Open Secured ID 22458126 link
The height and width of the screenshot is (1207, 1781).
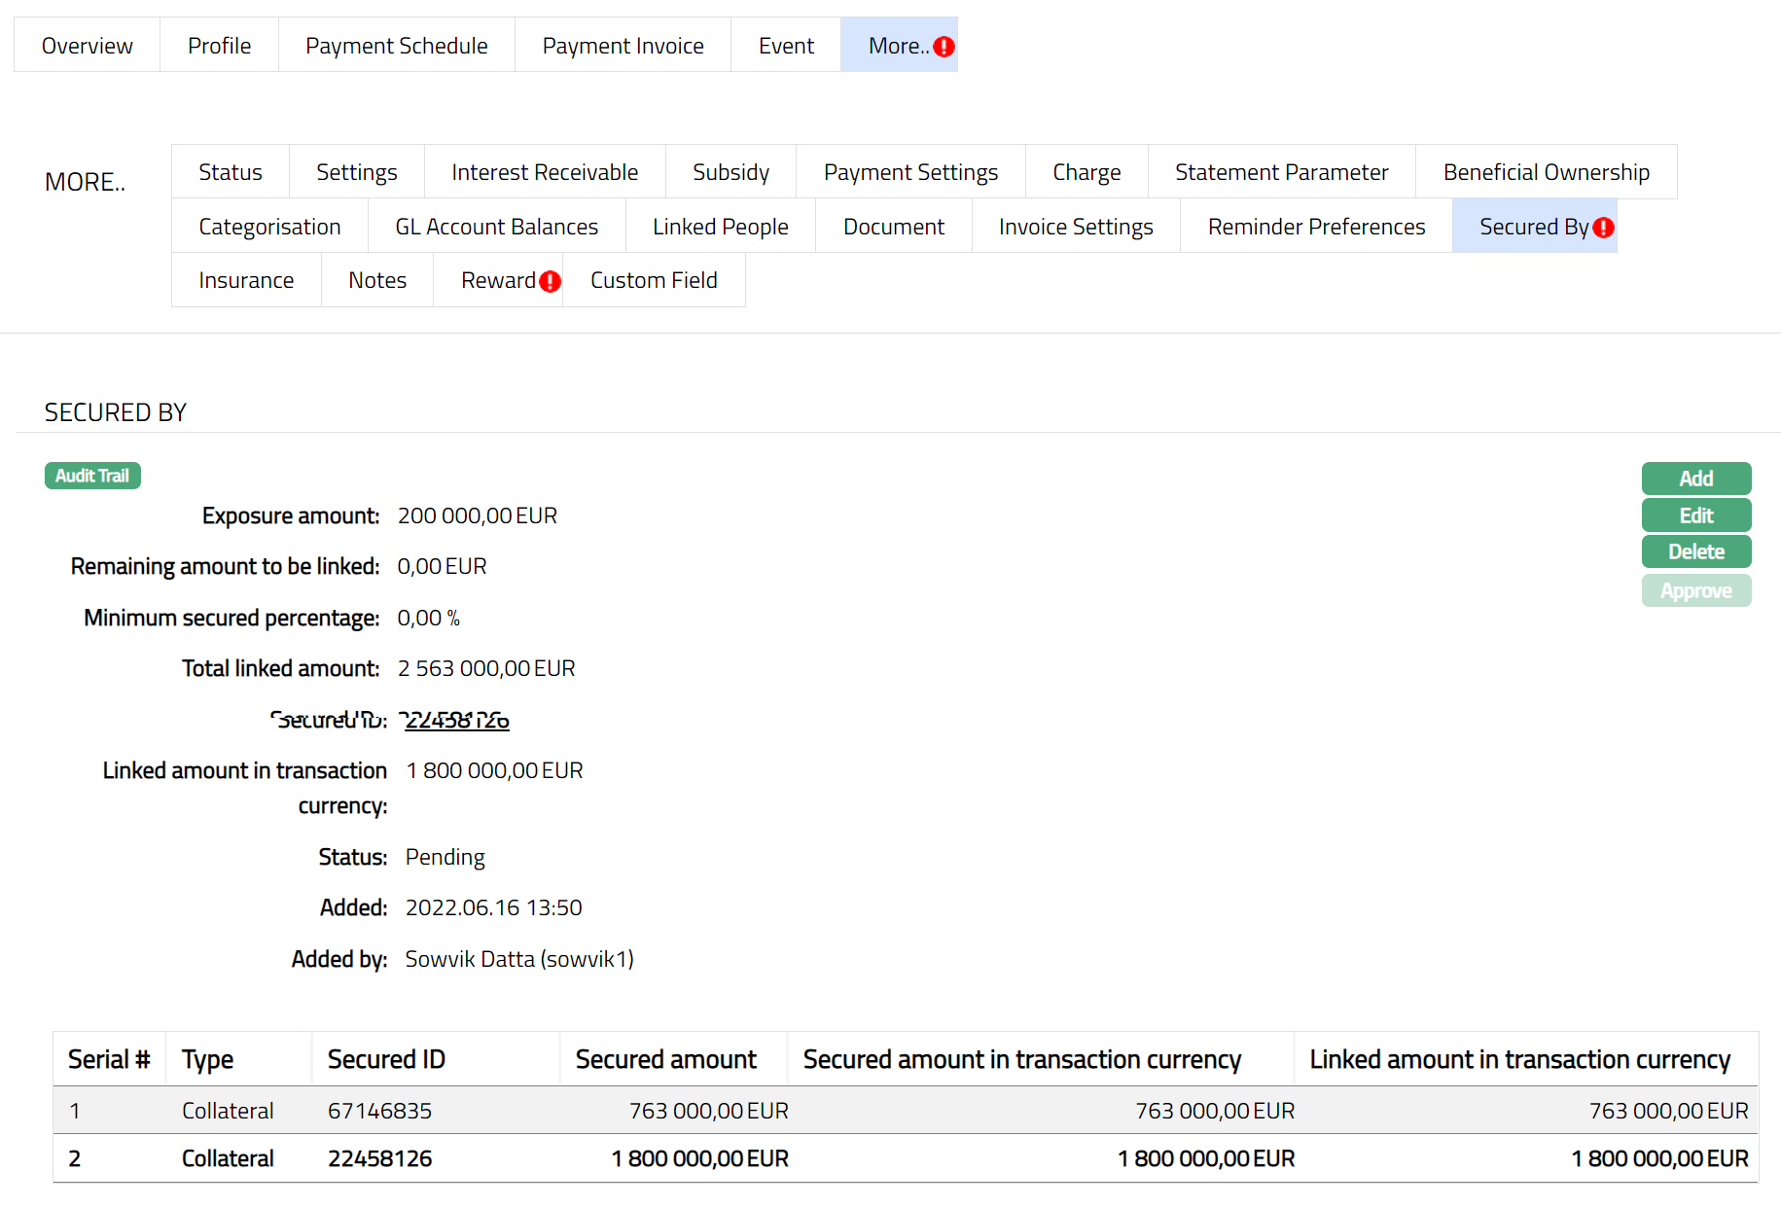coord(456,720)
